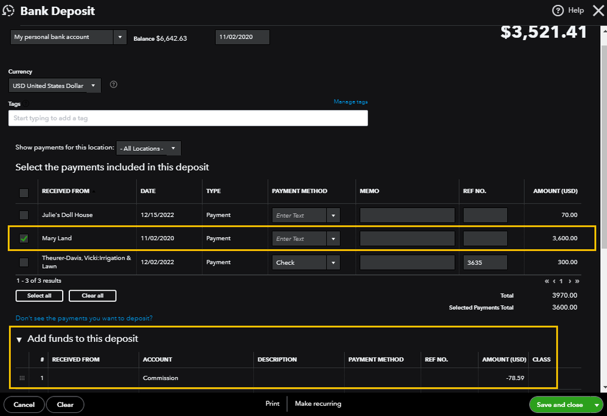Click the memo field for Julie's Doll House
This screenshot has width=607, height=416.
pyautogui.click(x=408, y=215)
